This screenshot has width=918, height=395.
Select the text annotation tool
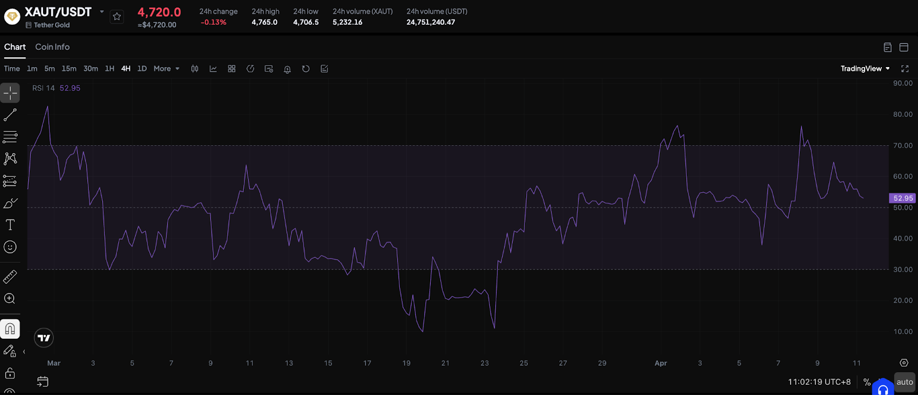10,225
